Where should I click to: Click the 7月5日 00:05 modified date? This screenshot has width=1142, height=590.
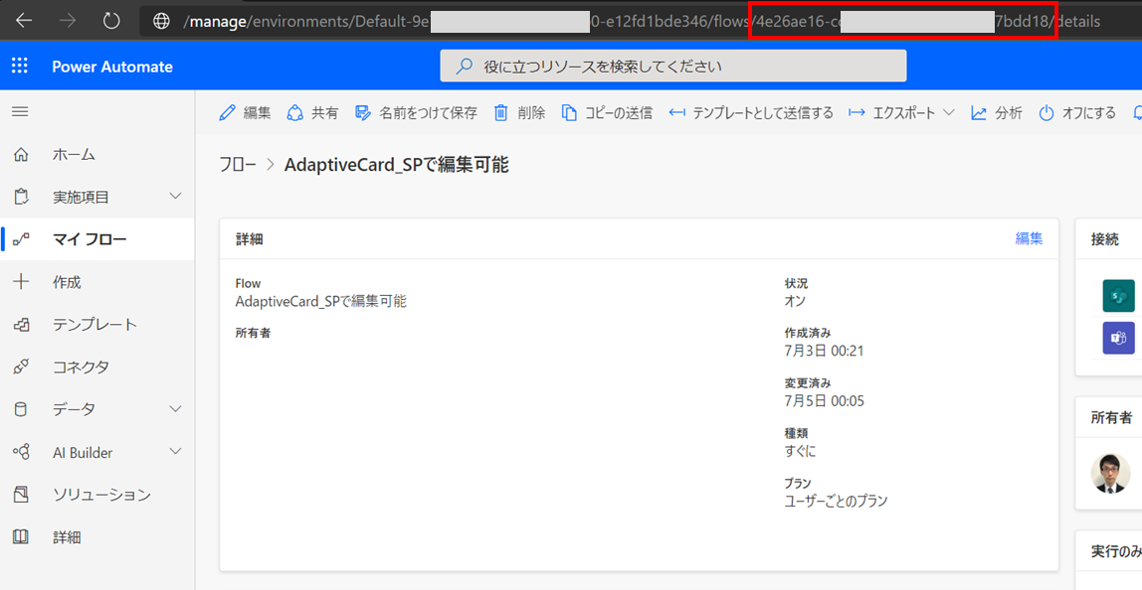pos(825,401)
